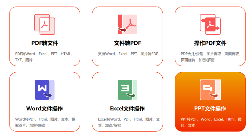Click the green Excel spreadsheet icon
This screenshot has width=252, height=139.
point(127,90)
